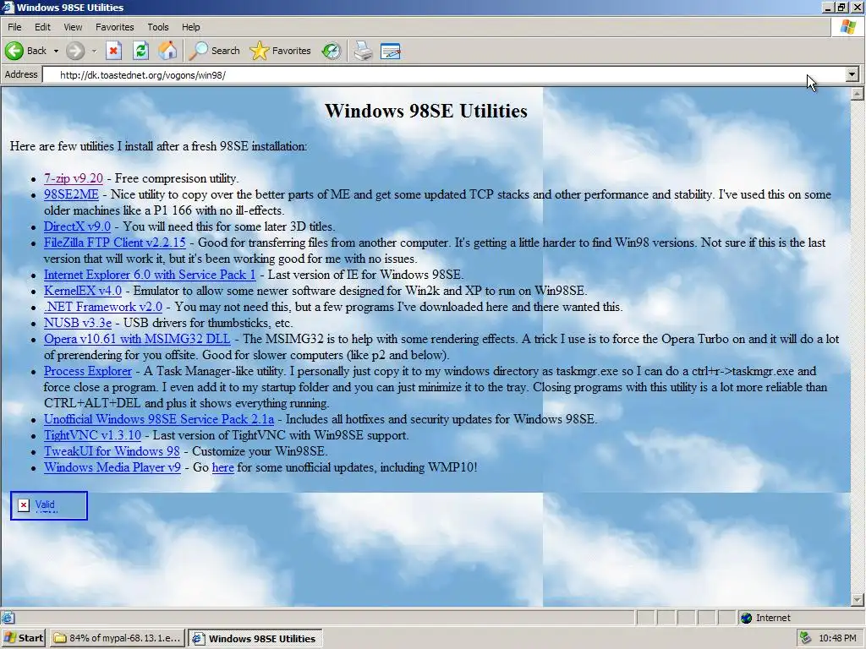Screen dimensions: 866x649
Task: Refresh the page with the green arrows icon
Action: [x=141, y=51]
